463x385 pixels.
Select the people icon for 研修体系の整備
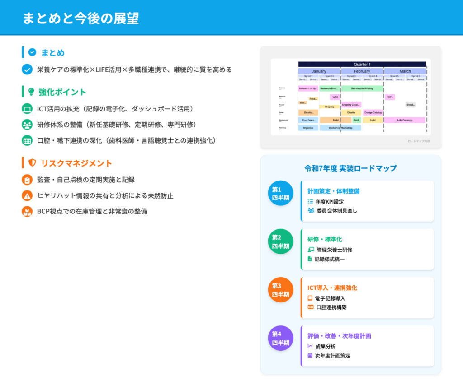point(27,125)
